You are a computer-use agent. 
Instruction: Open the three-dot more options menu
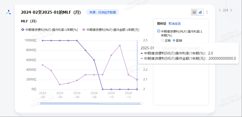pyautogui.click(x=207, y=12)
